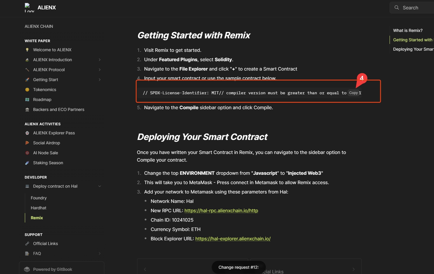This screenshot has height=274, width=434.
Task: Open the Foundry page
Action: pos(39,198)
